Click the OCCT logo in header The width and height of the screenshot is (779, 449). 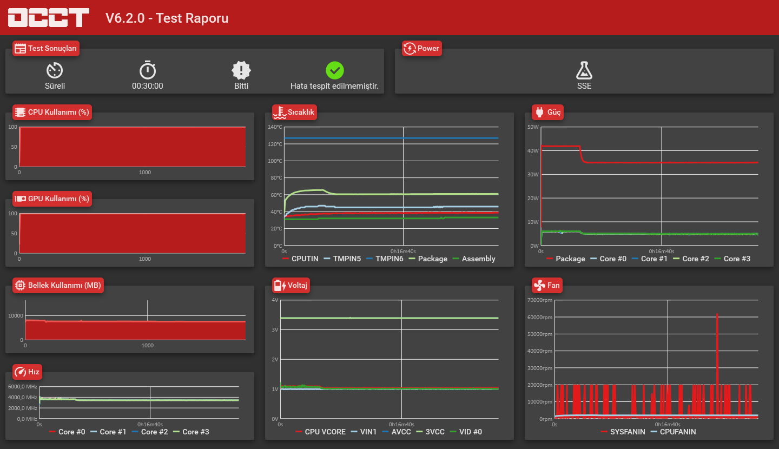pyautogui.click(x=48, y=17)
